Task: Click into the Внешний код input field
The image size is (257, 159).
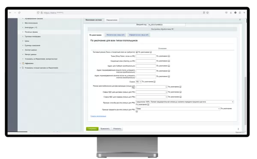Action: (167, 24)
